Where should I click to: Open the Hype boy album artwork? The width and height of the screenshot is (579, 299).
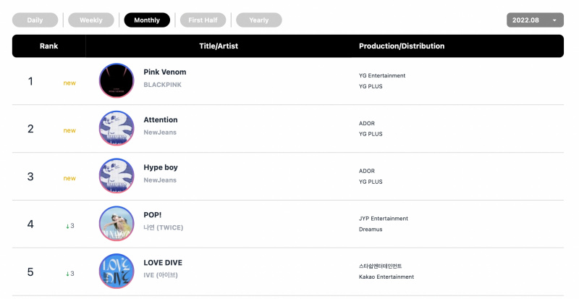click(117, 176)
